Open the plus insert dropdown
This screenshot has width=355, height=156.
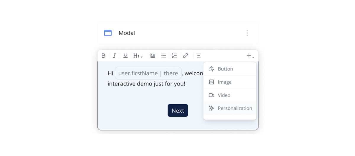click(250, 56)
